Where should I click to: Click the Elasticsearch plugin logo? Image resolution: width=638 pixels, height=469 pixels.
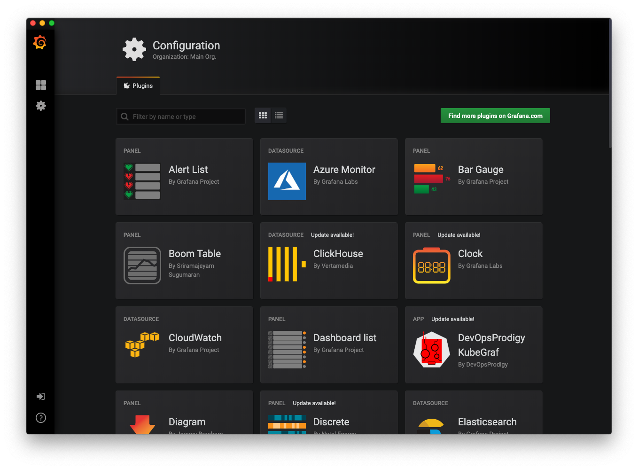(431, 426)
